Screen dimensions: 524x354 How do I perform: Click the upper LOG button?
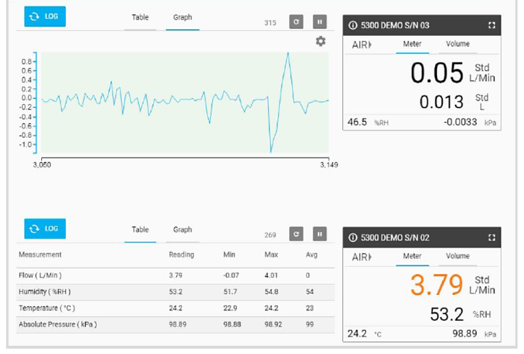[45, 16]
